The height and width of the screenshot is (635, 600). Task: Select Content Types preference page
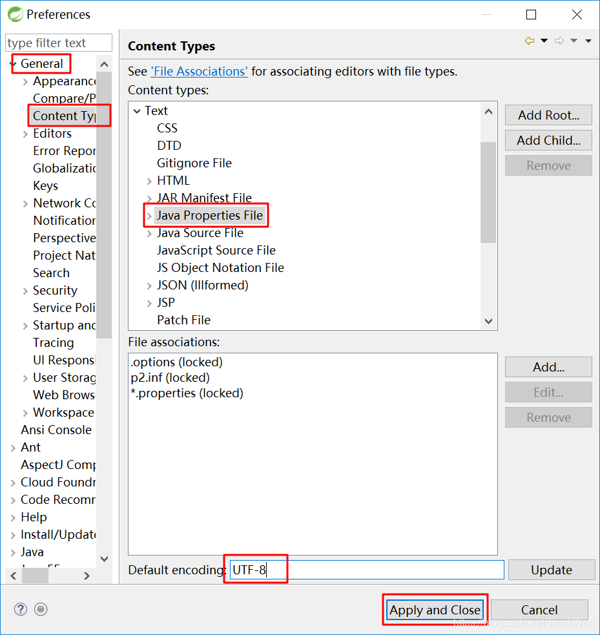click(65, 116)
